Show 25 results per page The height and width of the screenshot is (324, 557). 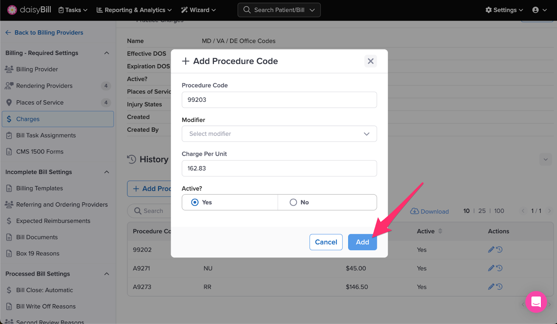pos(482,211)
